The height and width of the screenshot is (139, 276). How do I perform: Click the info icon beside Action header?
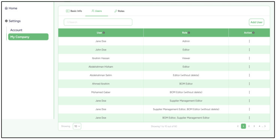254,33
